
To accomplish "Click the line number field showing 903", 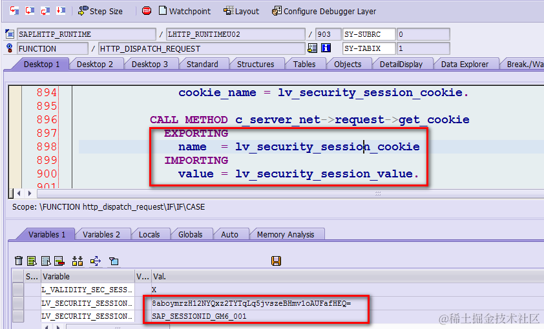I will 328,34.
